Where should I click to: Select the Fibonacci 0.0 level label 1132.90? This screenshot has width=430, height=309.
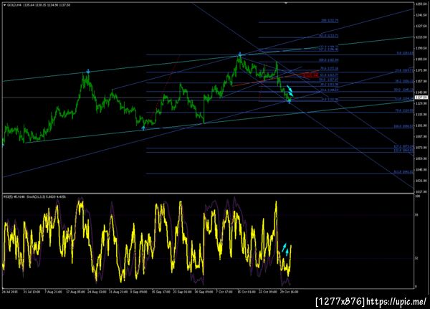pos(330,100)
